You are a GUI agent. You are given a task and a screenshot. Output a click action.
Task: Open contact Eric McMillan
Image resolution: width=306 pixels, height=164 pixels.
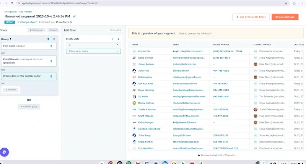coord(146,148)
